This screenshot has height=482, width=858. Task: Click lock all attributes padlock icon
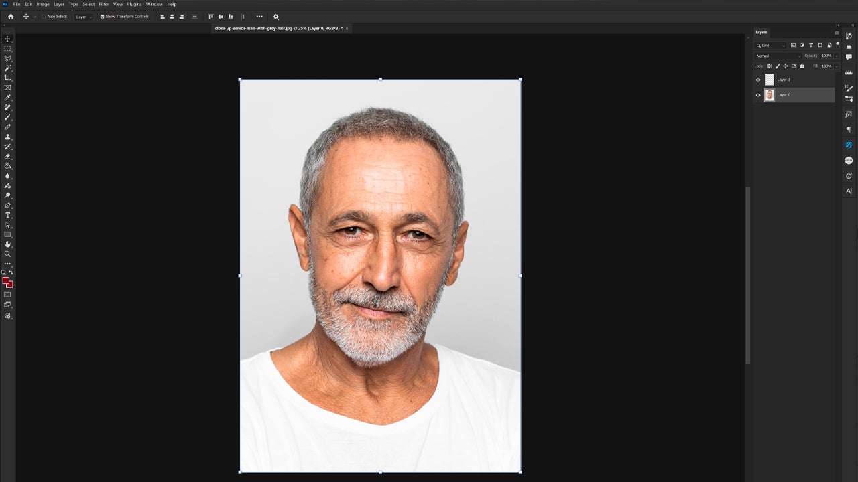point(802,66)
